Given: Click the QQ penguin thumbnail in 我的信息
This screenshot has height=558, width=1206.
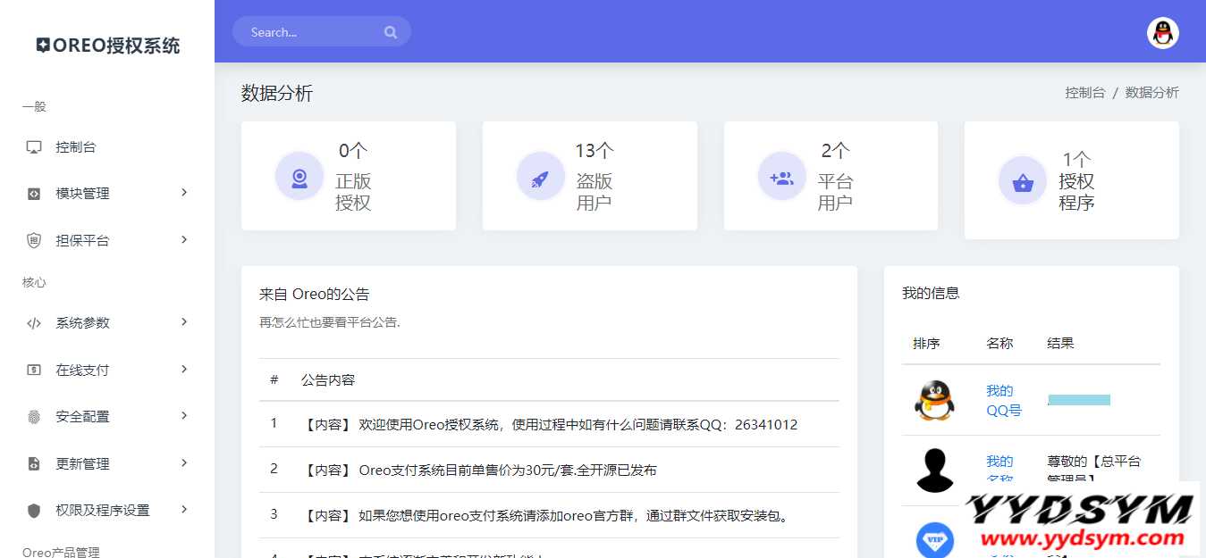Looking at the screenshot, I should [x=934, y=401].
